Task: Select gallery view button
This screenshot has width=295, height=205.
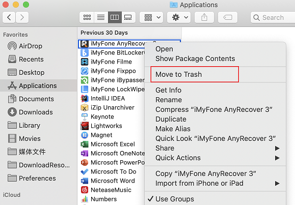Action: click(x=128, y=17)
